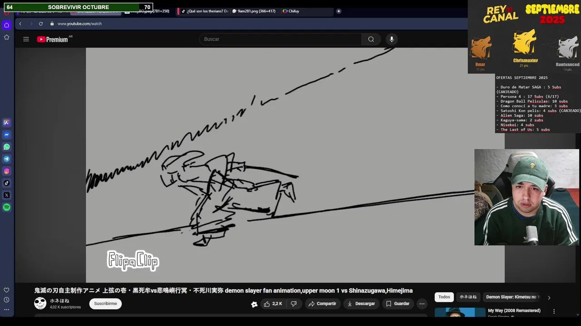Image resolution: width=581 pixels, height=326 pixels.
Task: Click the video player to pause
Action: 295,165
